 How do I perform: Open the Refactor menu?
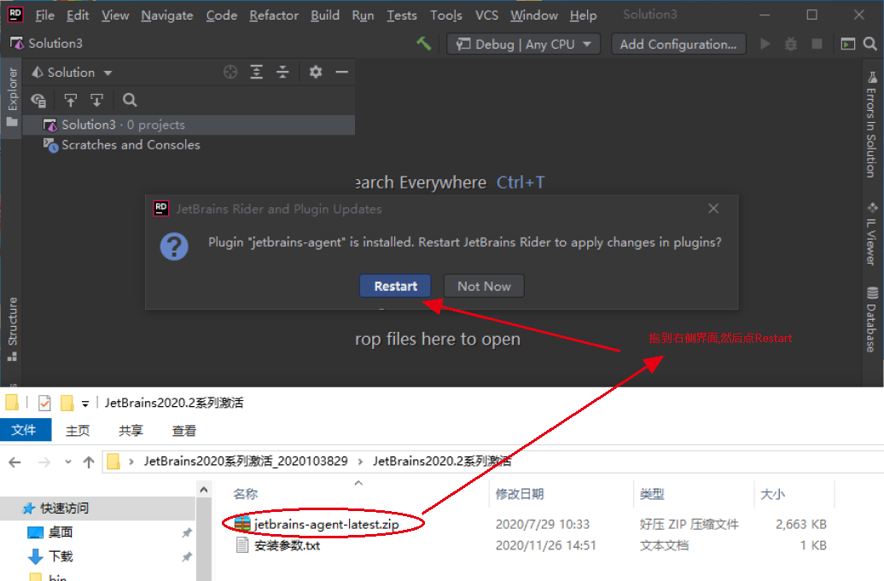tap(274, 15)
